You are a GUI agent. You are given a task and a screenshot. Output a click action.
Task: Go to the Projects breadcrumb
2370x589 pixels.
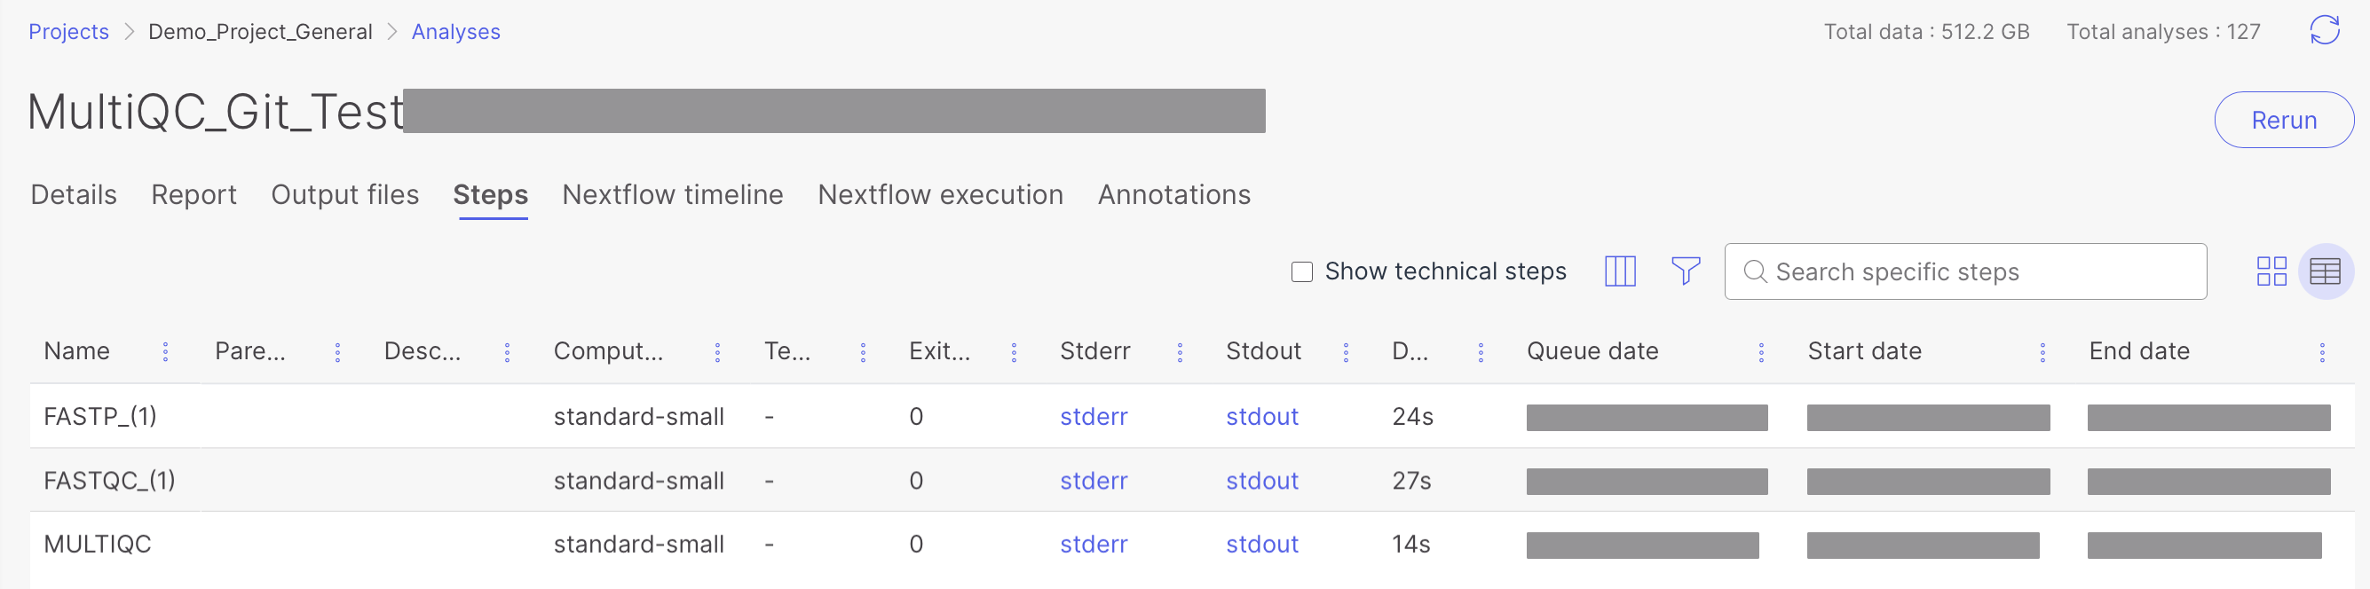[x=68, y=32]
